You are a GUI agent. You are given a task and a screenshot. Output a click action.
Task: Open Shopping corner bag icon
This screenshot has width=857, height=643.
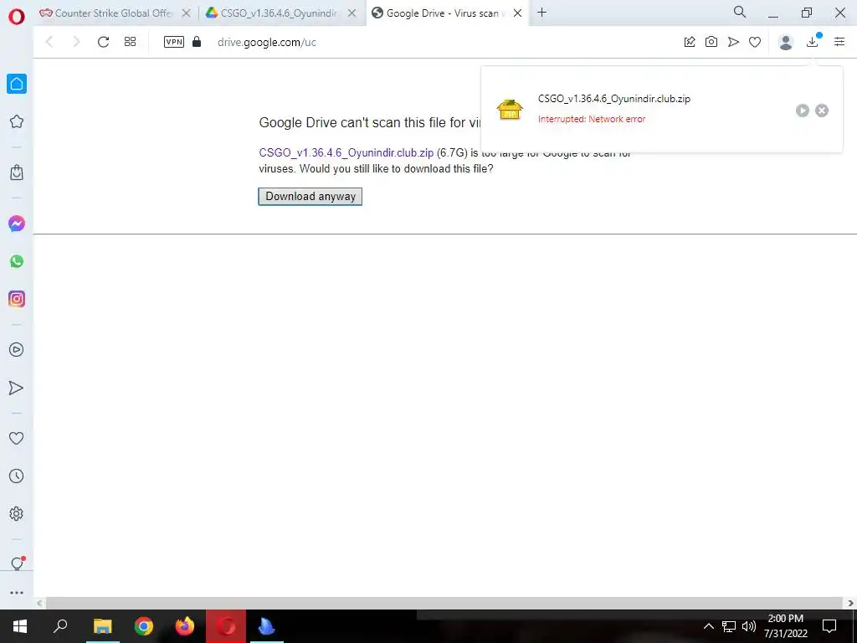coord(17,172)
